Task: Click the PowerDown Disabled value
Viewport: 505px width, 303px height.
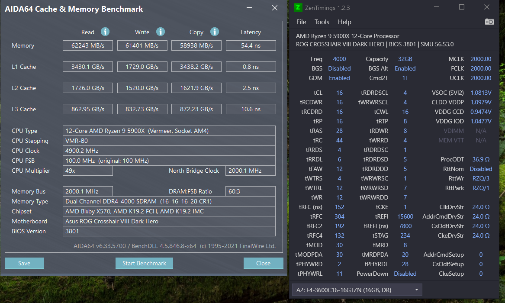Action: point(405,274)
